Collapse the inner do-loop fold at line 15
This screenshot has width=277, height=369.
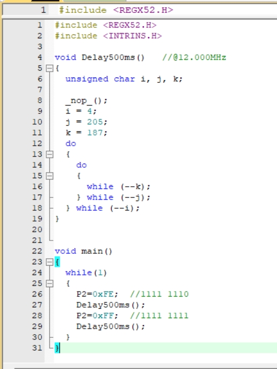[49, 176]
